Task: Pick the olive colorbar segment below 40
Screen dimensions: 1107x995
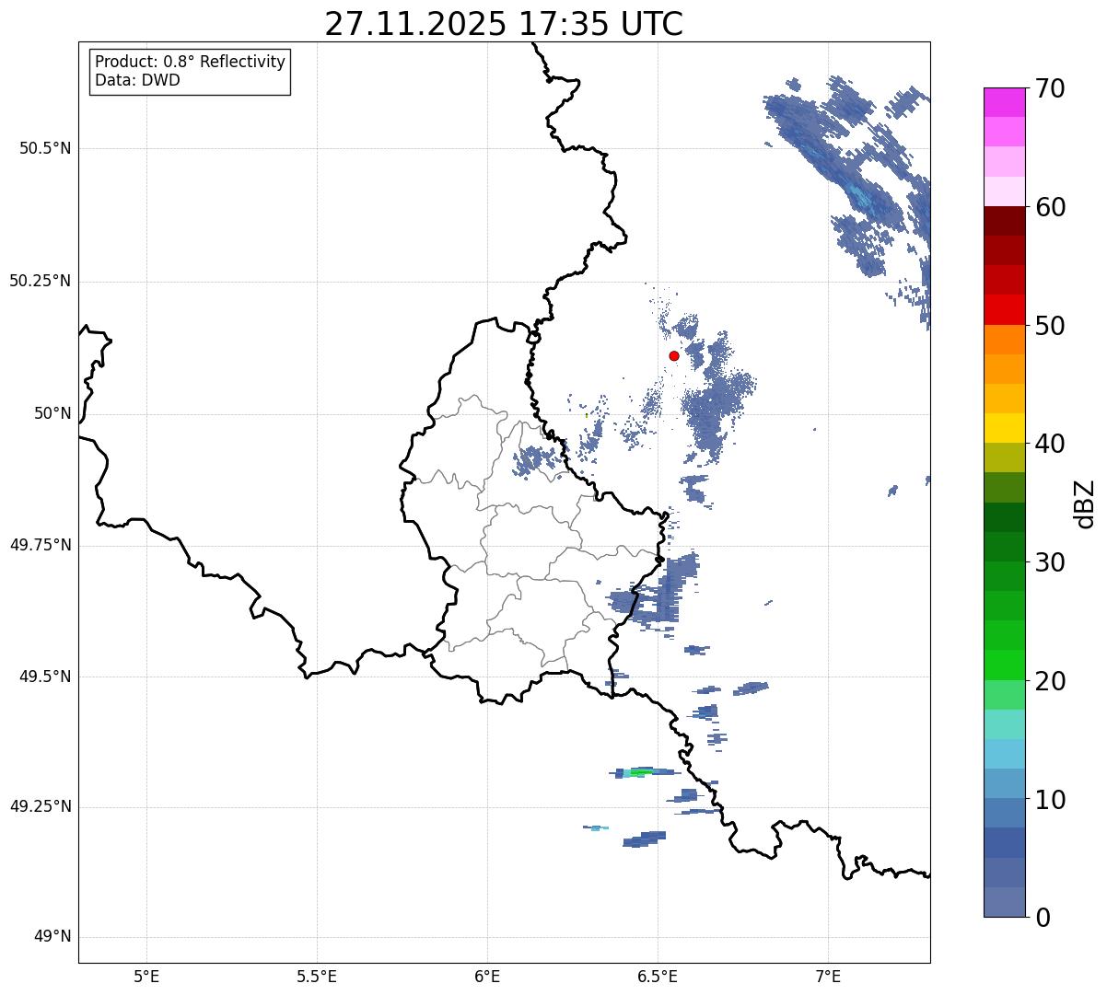Action: point(1005,457)
